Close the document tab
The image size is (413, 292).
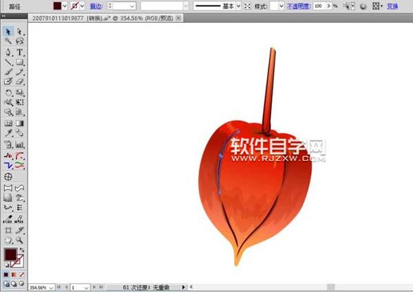point(178,18)
